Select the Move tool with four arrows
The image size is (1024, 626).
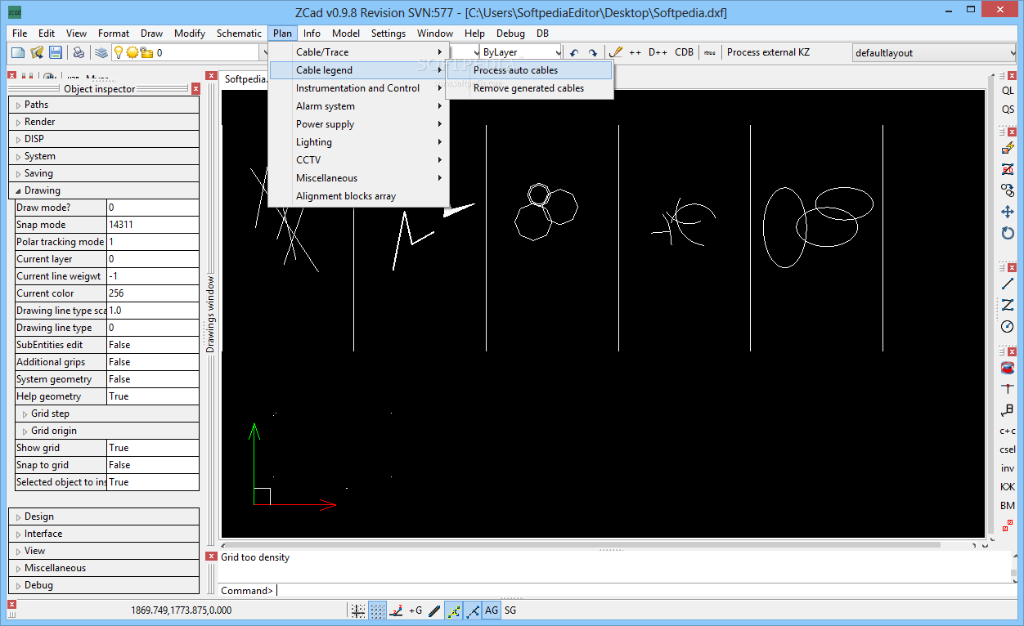[1008, 212]
